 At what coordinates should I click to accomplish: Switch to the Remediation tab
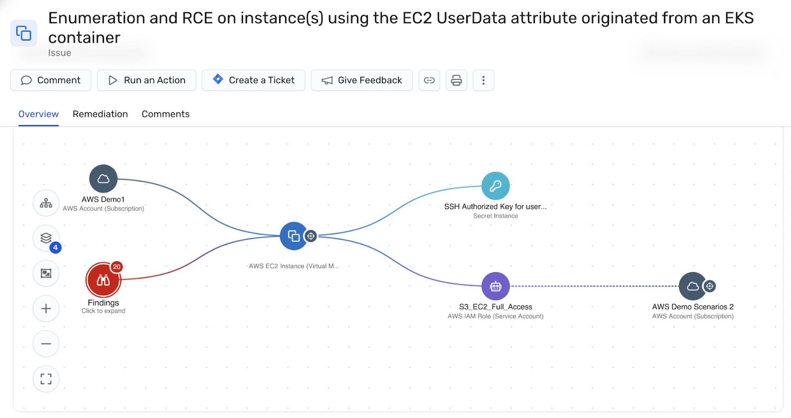100,114
